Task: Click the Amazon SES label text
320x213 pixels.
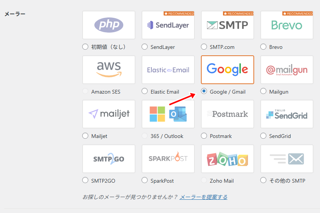Action: (x=106, y=92)
